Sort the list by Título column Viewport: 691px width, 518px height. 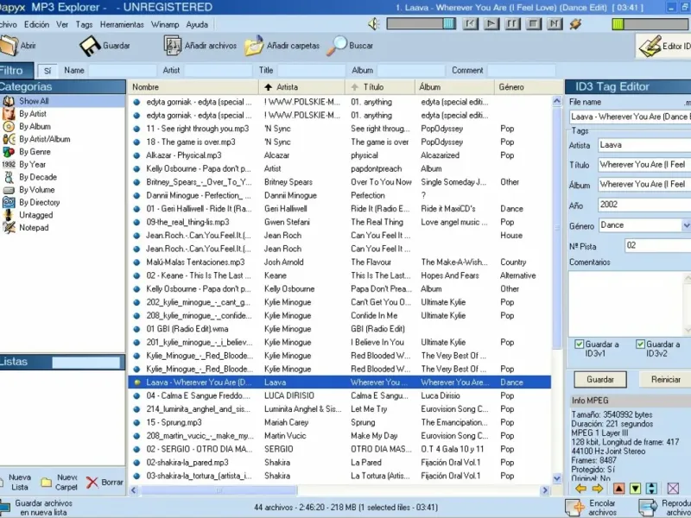380,87
